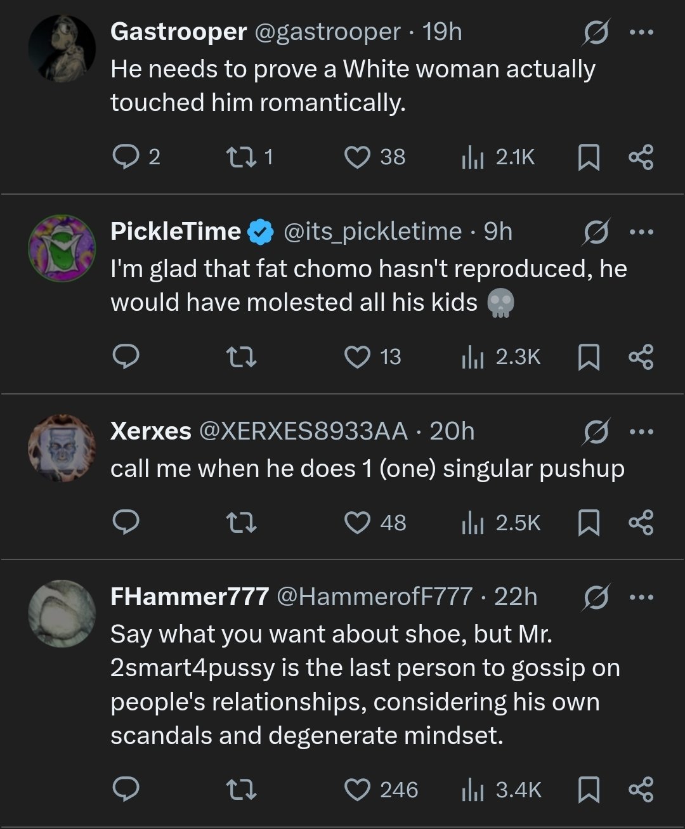Open more options menu on Xerxes tweet
Screen dimensions: 685x829
pos(641,431)
